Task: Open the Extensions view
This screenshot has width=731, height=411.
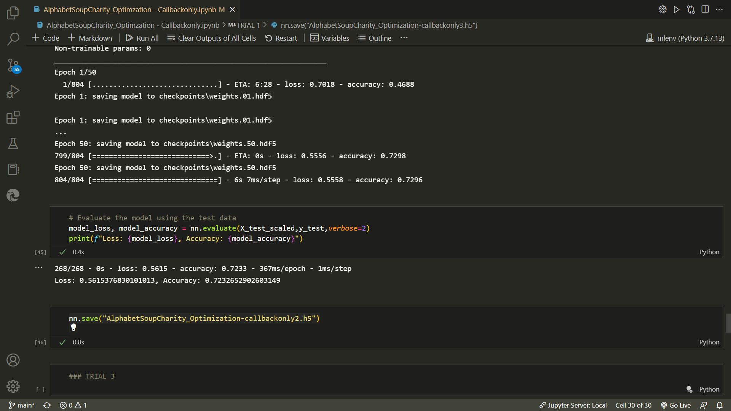Action: click(x=13, y=117)
